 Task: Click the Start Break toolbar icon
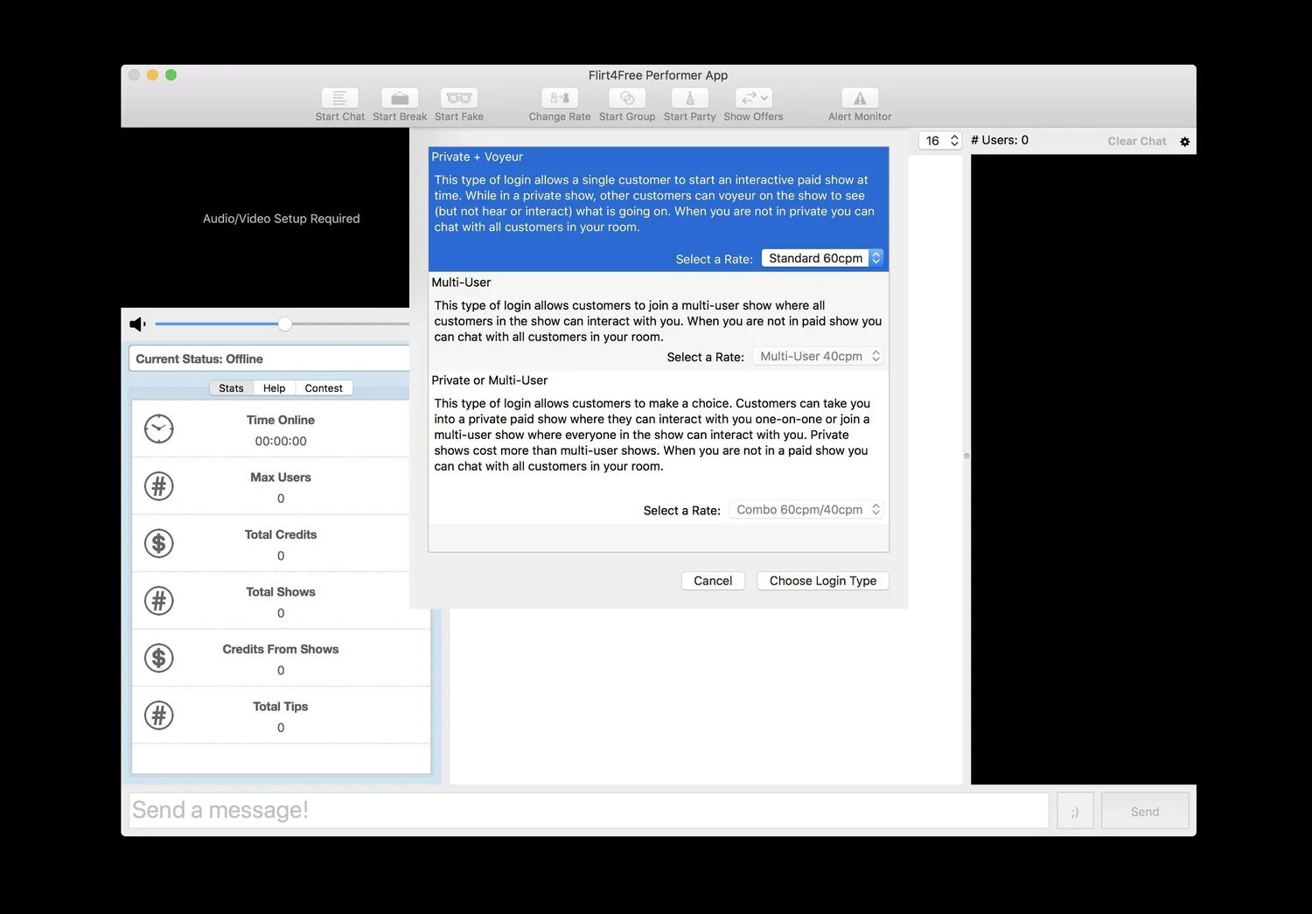[x=400, y=98]
